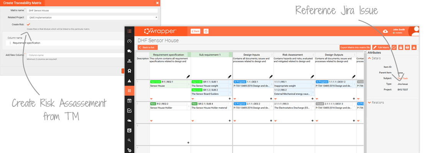
Task: Select the Design Outputs column header
Action: (x=334, y=55)
